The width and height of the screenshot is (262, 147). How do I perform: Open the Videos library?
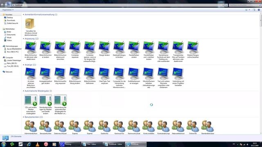pyautogui.click(x=9, y=40)
